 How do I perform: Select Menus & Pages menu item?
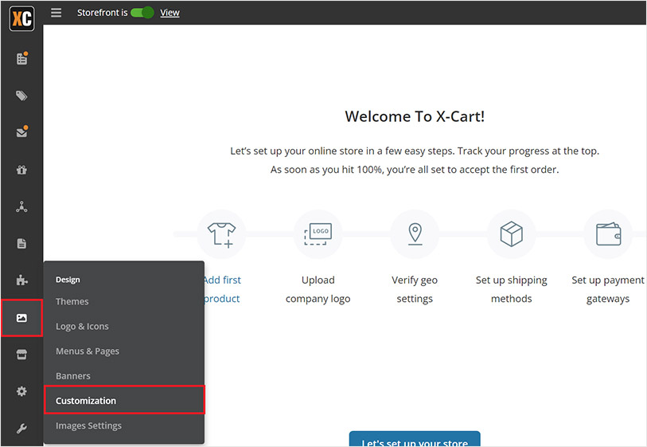click(x=88, y=351)
